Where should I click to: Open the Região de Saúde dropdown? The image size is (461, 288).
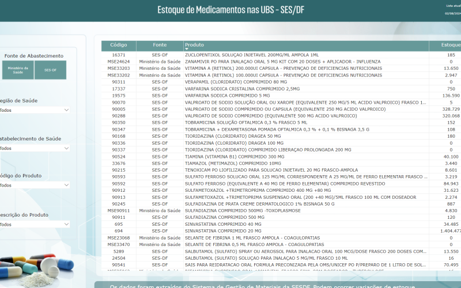34,110
